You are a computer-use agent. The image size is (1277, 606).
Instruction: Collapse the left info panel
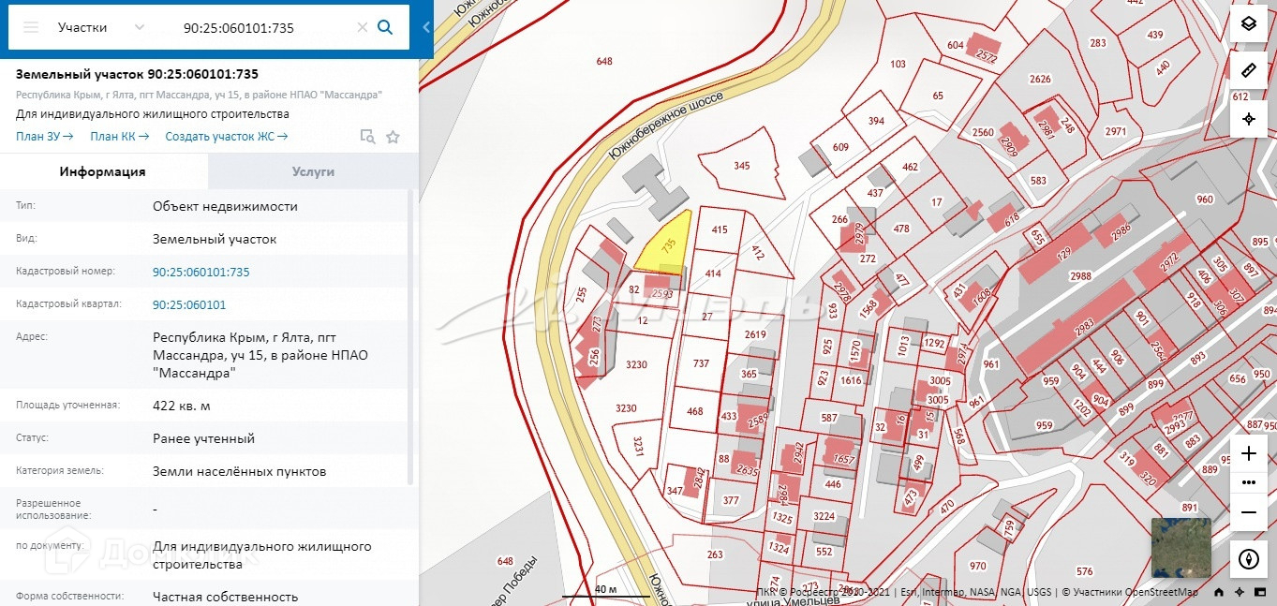point(426,27)
